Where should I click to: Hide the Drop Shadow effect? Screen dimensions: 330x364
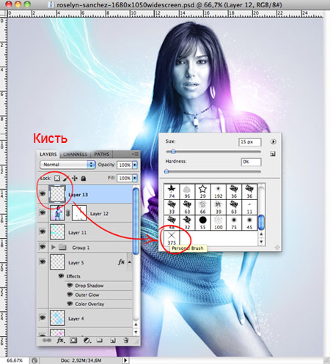(x=70, y=285)
